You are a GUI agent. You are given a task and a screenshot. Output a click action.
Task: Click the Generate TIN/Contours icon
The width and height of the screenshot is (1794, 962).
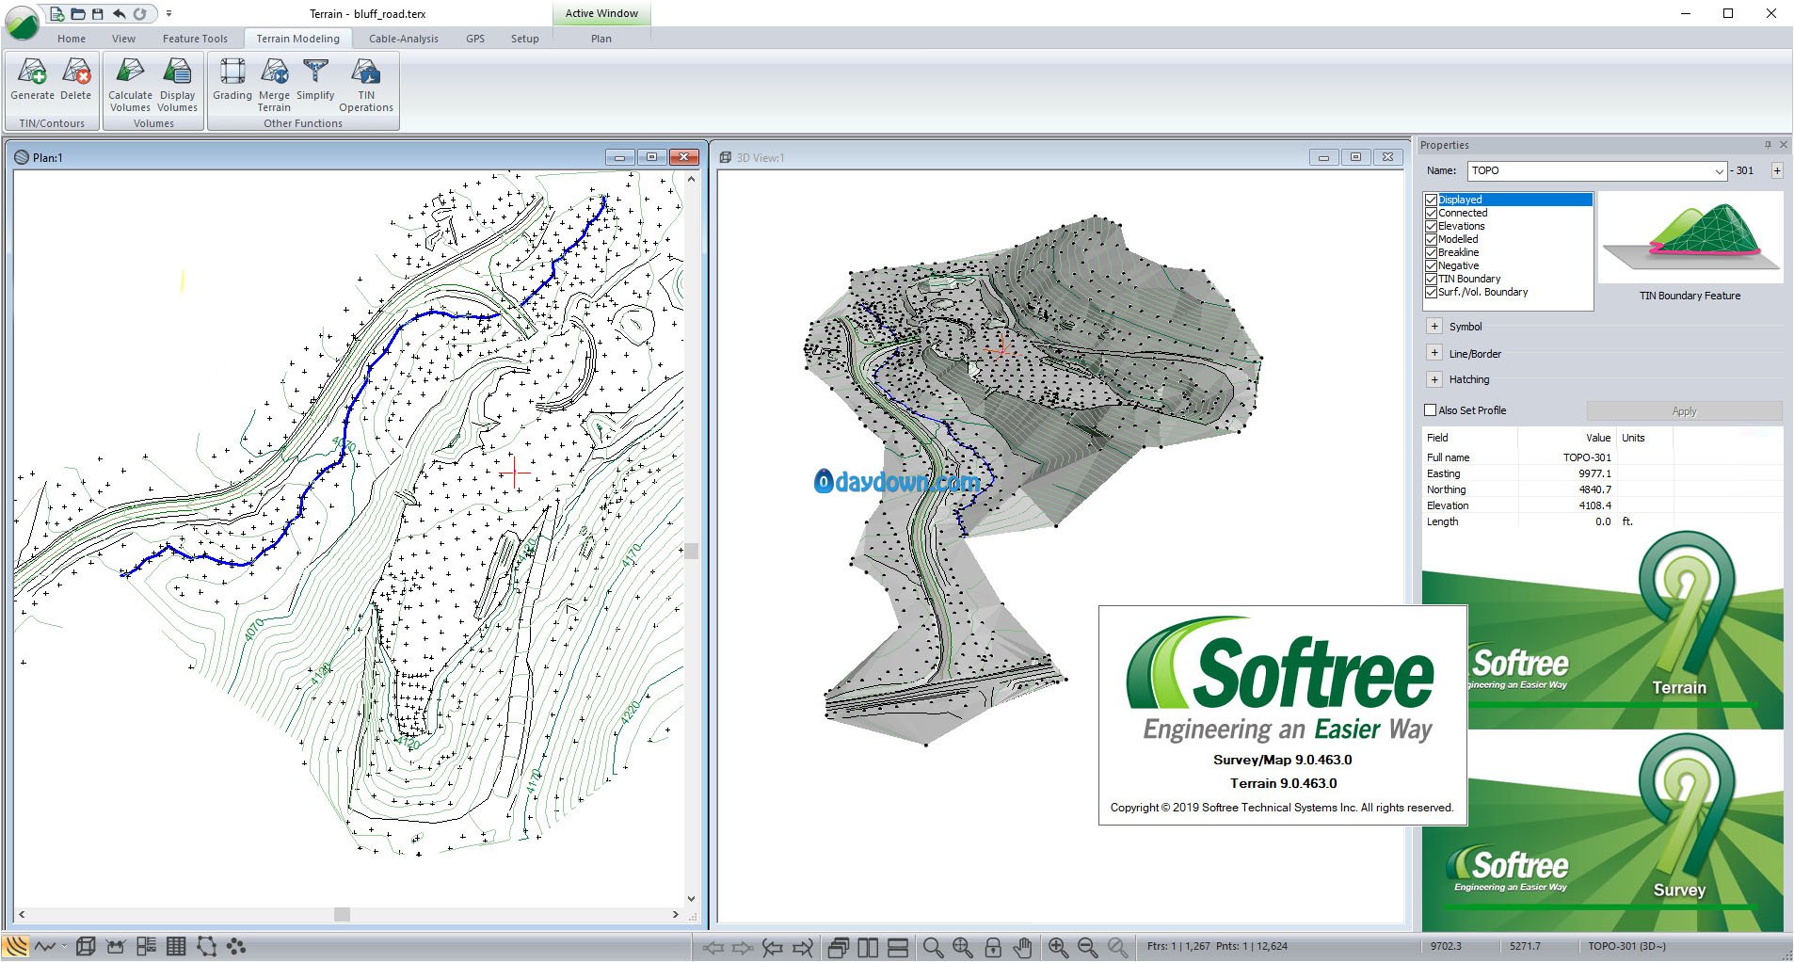tap(32, 80)
